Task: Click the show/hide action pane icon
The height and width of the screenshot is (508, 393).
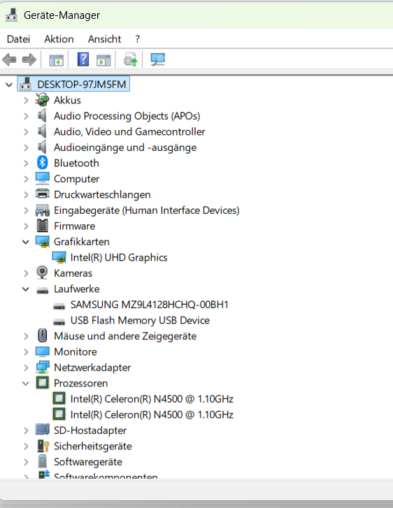Action: point(103,60)
